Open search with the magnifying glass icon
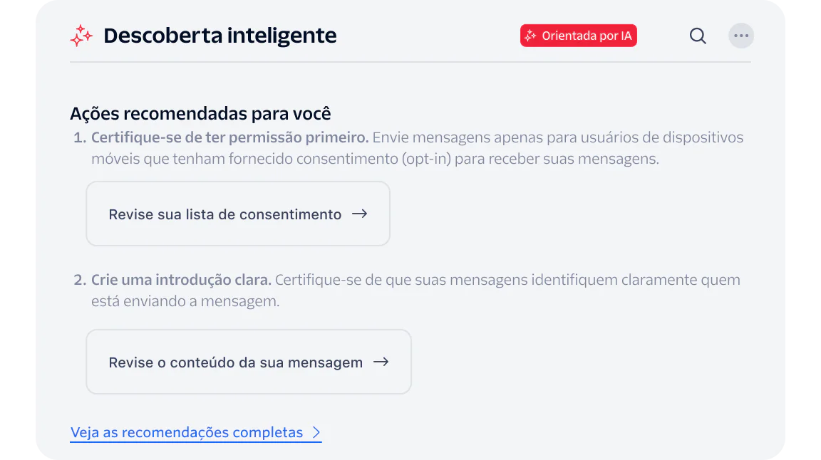The image size is (821, 460). pos(697,36)
